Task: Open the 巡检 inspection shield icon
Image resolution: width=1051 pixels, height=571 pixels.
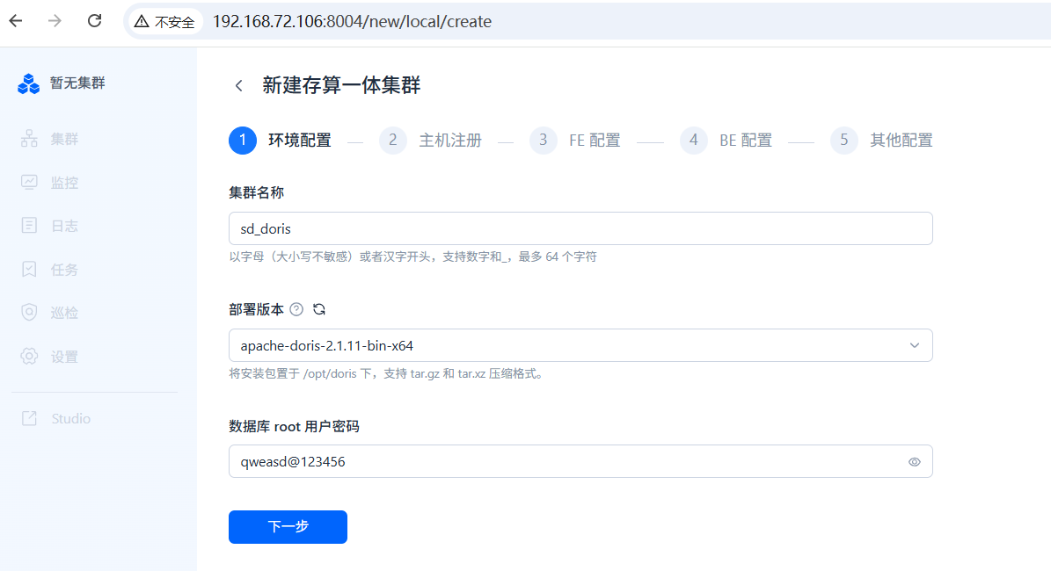Action: [29, 313]
